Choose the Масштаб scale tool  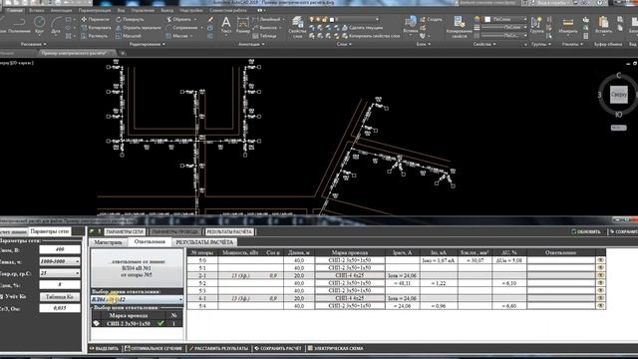[x=129, y=36]
